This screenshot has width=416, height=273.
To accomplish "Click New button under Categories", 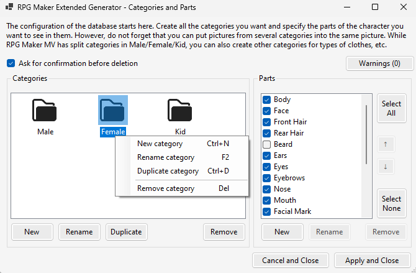I will (x=32, y=232).
